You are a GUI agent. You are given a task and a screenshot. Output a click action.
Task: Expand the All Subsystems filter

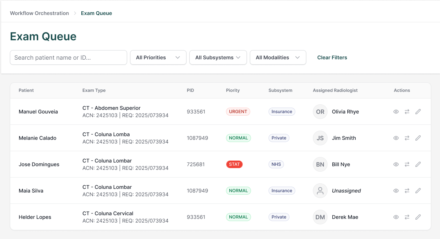tap(218, 57)
